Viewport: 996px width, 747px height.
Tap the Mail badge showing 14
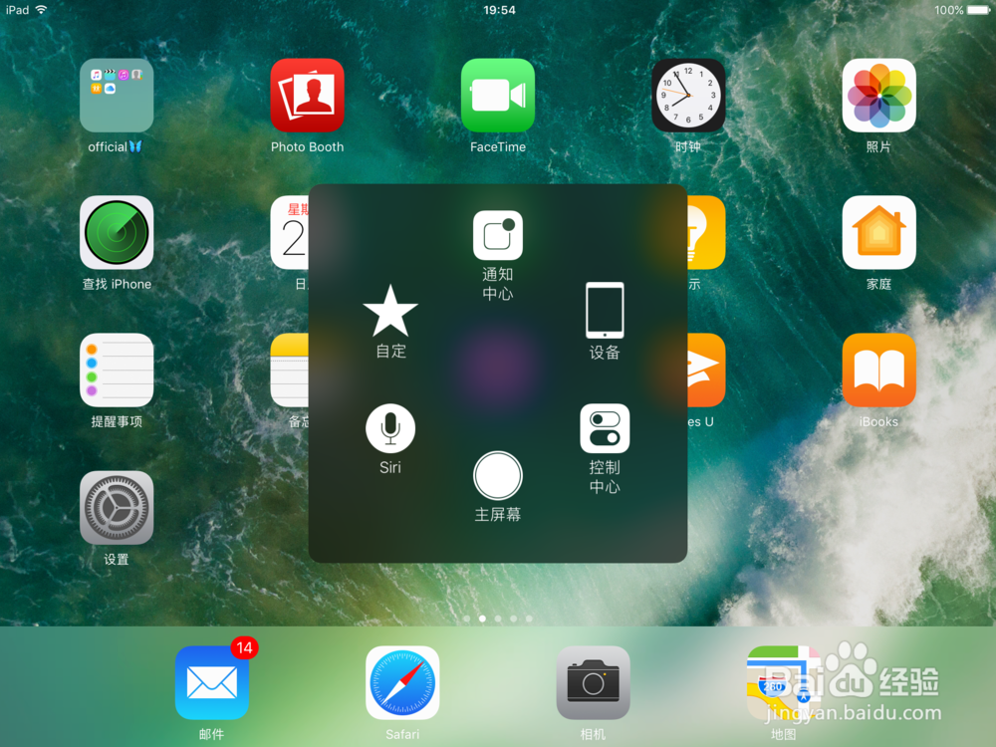pos(244,648)
